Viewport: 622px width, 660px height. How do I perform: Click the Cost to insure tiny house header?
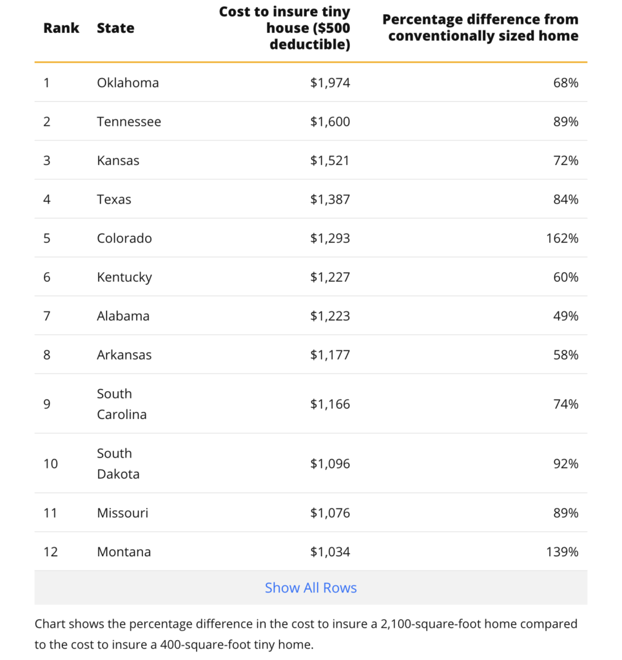285,28
